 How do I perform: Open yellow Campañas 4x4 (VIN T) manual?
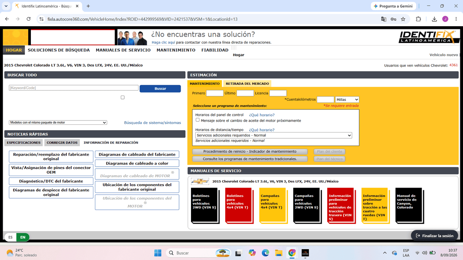[x=272, y=205]
